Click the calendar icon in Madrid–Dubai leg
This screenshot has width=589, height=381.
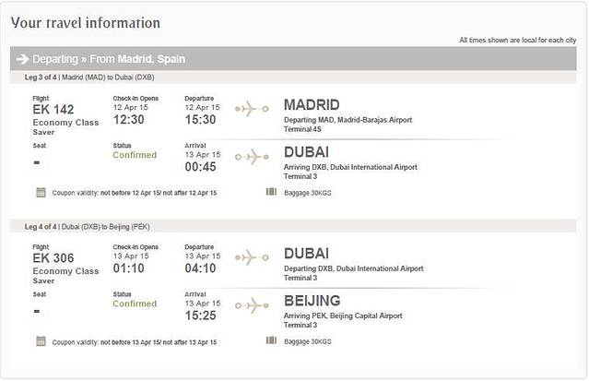41,192
